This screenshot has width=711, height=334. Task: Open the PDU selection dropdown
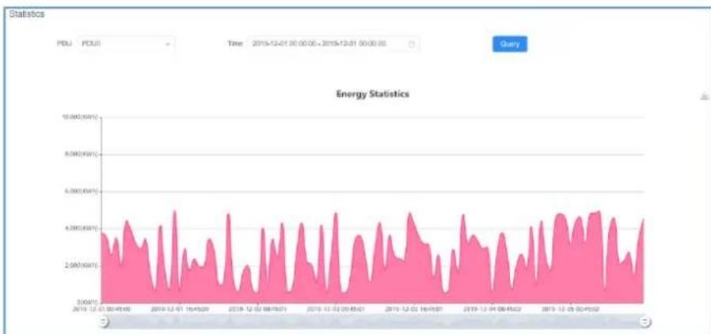[126, 44]
